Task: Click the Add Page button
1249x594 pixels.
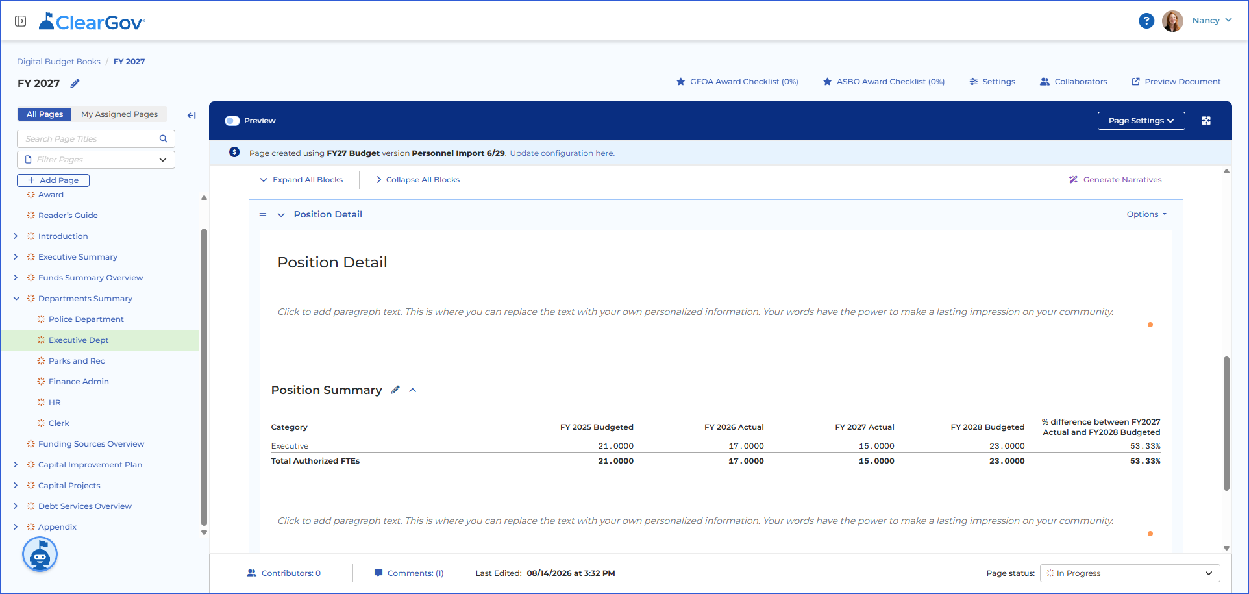Action: [x=53, y=180]
